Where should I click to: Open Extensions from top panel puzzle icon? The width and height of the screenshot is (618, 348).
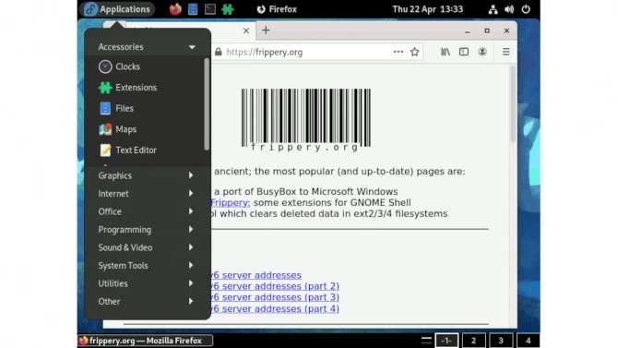click(228, 9)
